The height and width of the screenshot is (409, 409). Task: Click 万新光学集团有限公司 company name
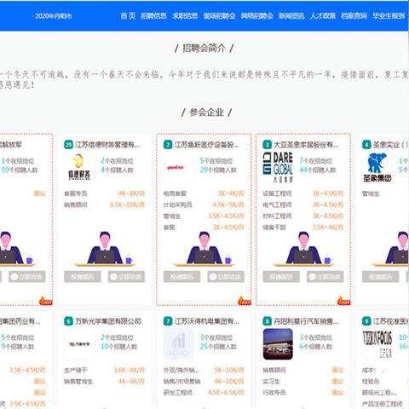tap(108, 321)
